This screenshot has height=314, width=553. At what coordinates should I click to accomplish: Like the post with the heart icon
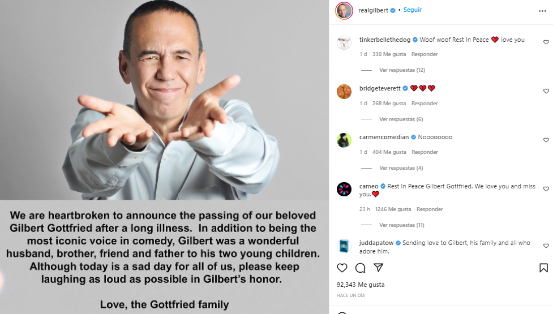342,268
